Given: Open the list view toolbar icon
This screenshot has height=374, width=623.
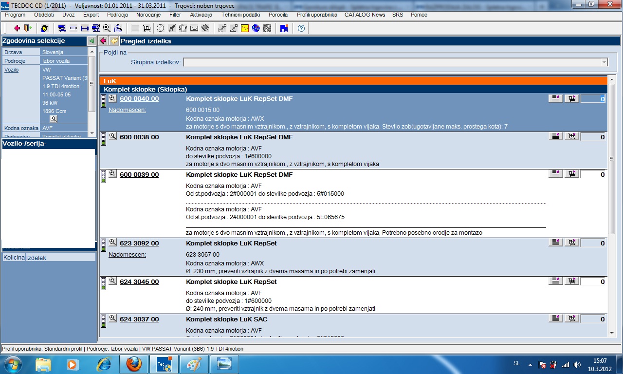Looking at the screenshot, I should (x=135, y=28).
